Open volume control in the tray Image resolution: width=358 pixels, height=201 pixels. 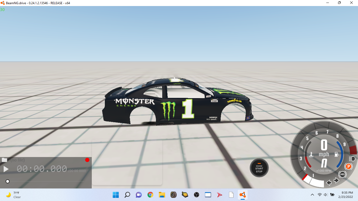tap(326, 195)
